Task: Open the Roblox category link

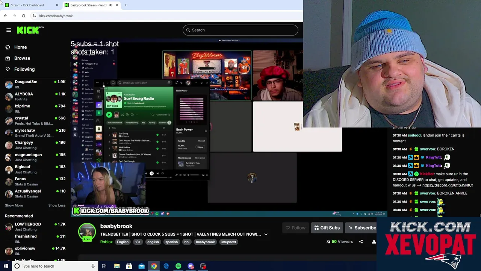Action: [106, 242]
